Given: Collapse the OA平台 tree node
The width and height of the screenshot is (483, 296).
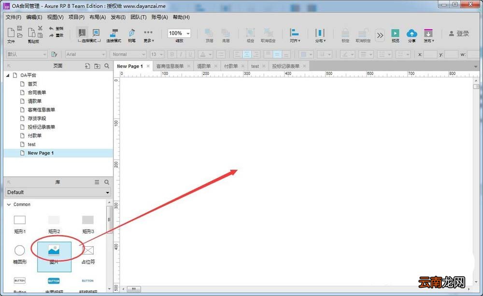Looking at the screenshot, I should [x=8, y=75].
